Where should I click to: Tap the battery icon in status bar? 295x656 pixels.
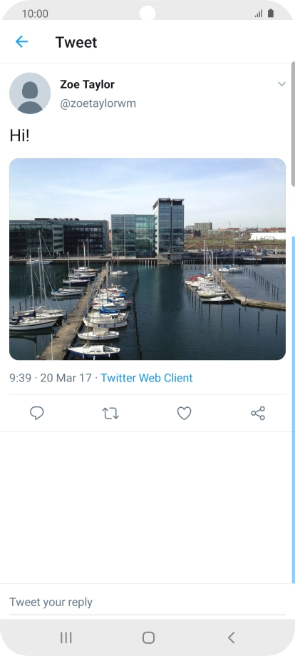coord(271,14)
